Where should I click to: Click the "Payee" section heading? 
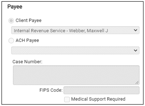(15, 7)
